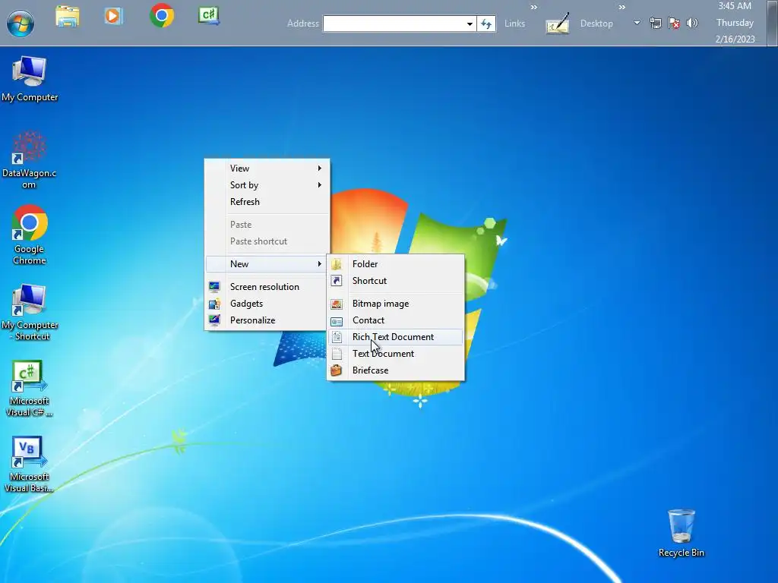
Task: Create a new Shortcut
Action: [x=395, y=281]
